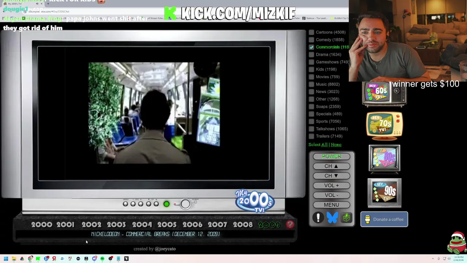Image resolution: width=467 pixels, height=263 pixels.
Task: Push the TV set's volume plus button
Action: (x=140, y=204)
